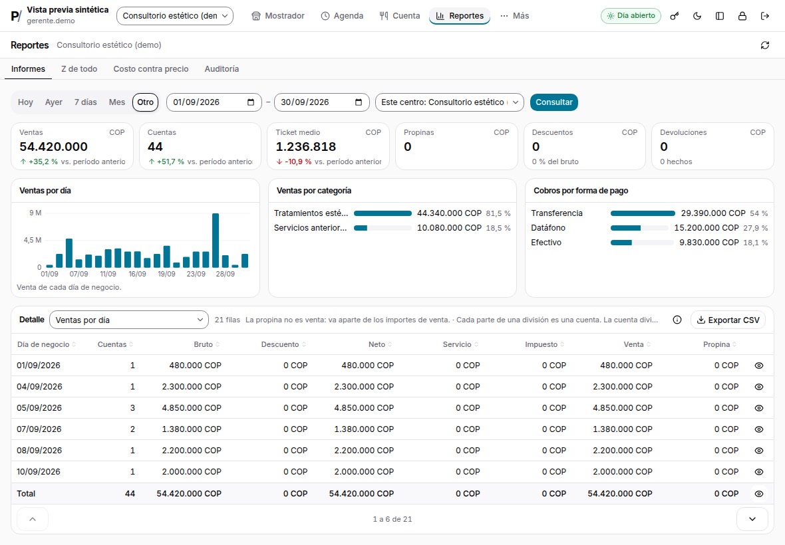
Task: Select the Ayer period
Action: click(54, 102)
